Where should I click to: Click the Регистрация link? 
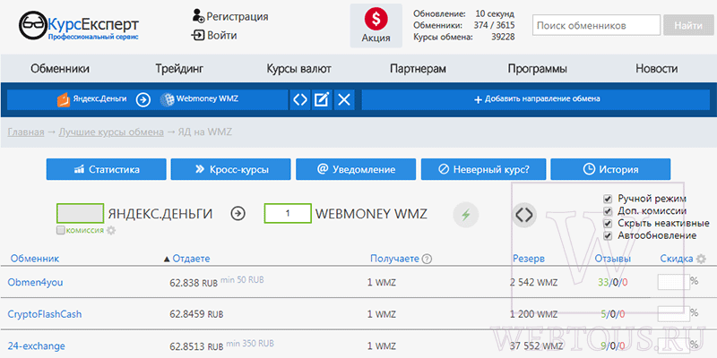point(238,16)
